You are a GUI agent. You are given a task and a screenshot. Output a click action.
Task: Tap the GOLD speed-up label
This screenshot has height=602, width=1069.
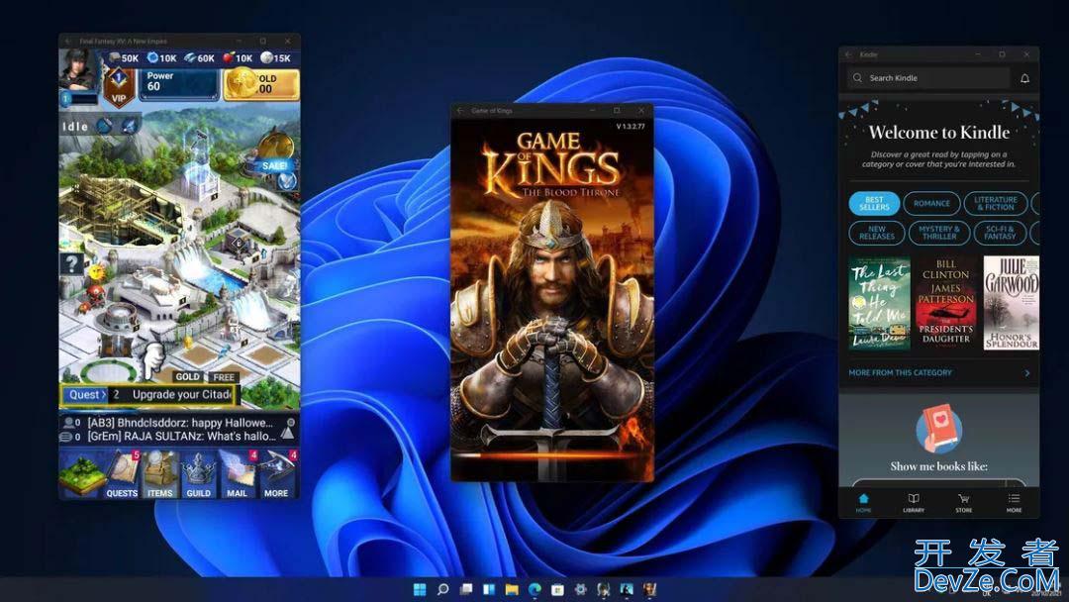coord(187,376)
